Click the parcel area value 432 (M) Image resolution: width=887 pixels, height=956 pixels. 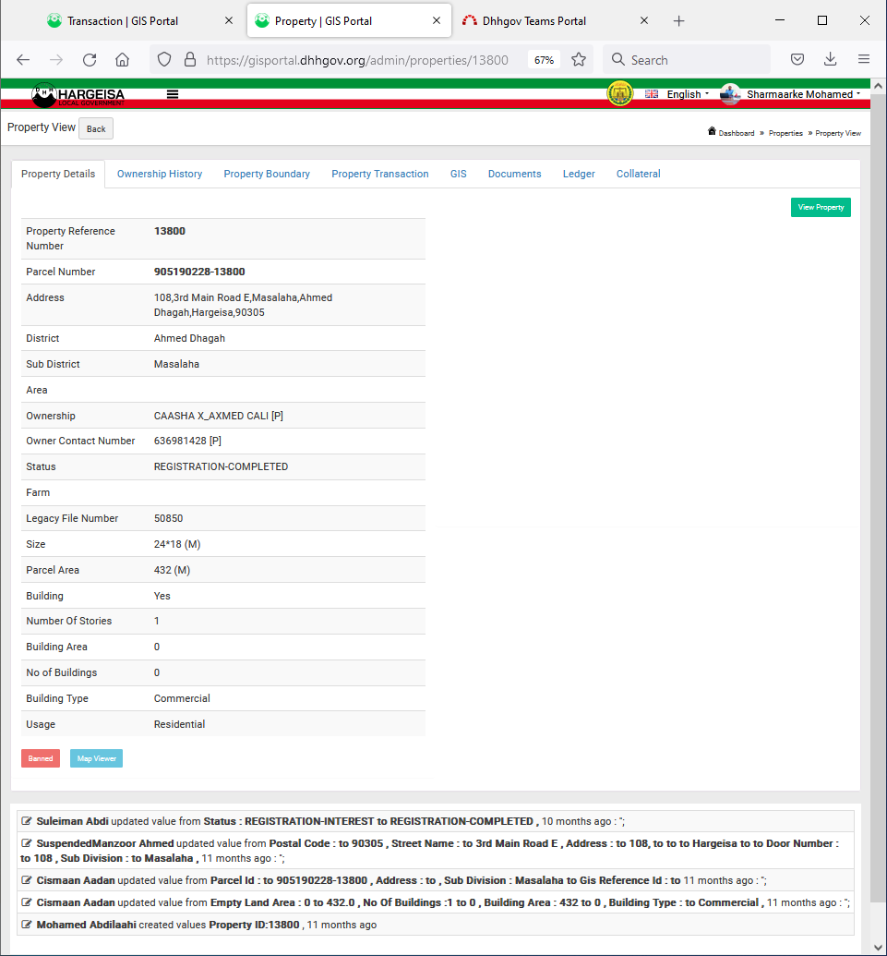click(x=172, y=570)
